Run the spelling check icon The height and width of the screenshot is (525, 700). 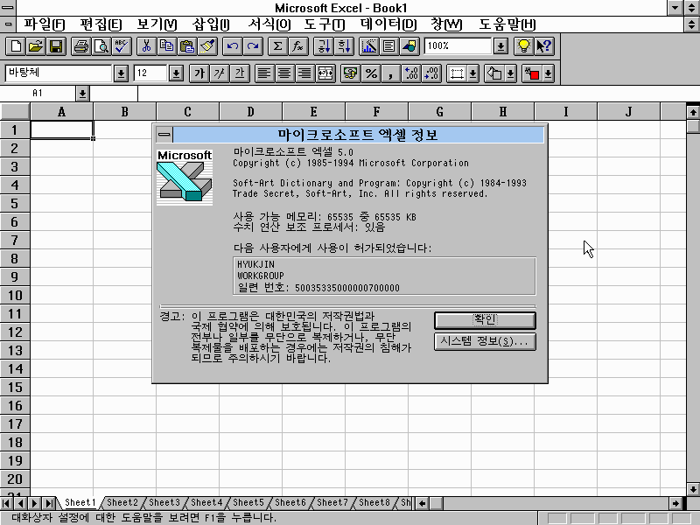[x=122, y=46]
